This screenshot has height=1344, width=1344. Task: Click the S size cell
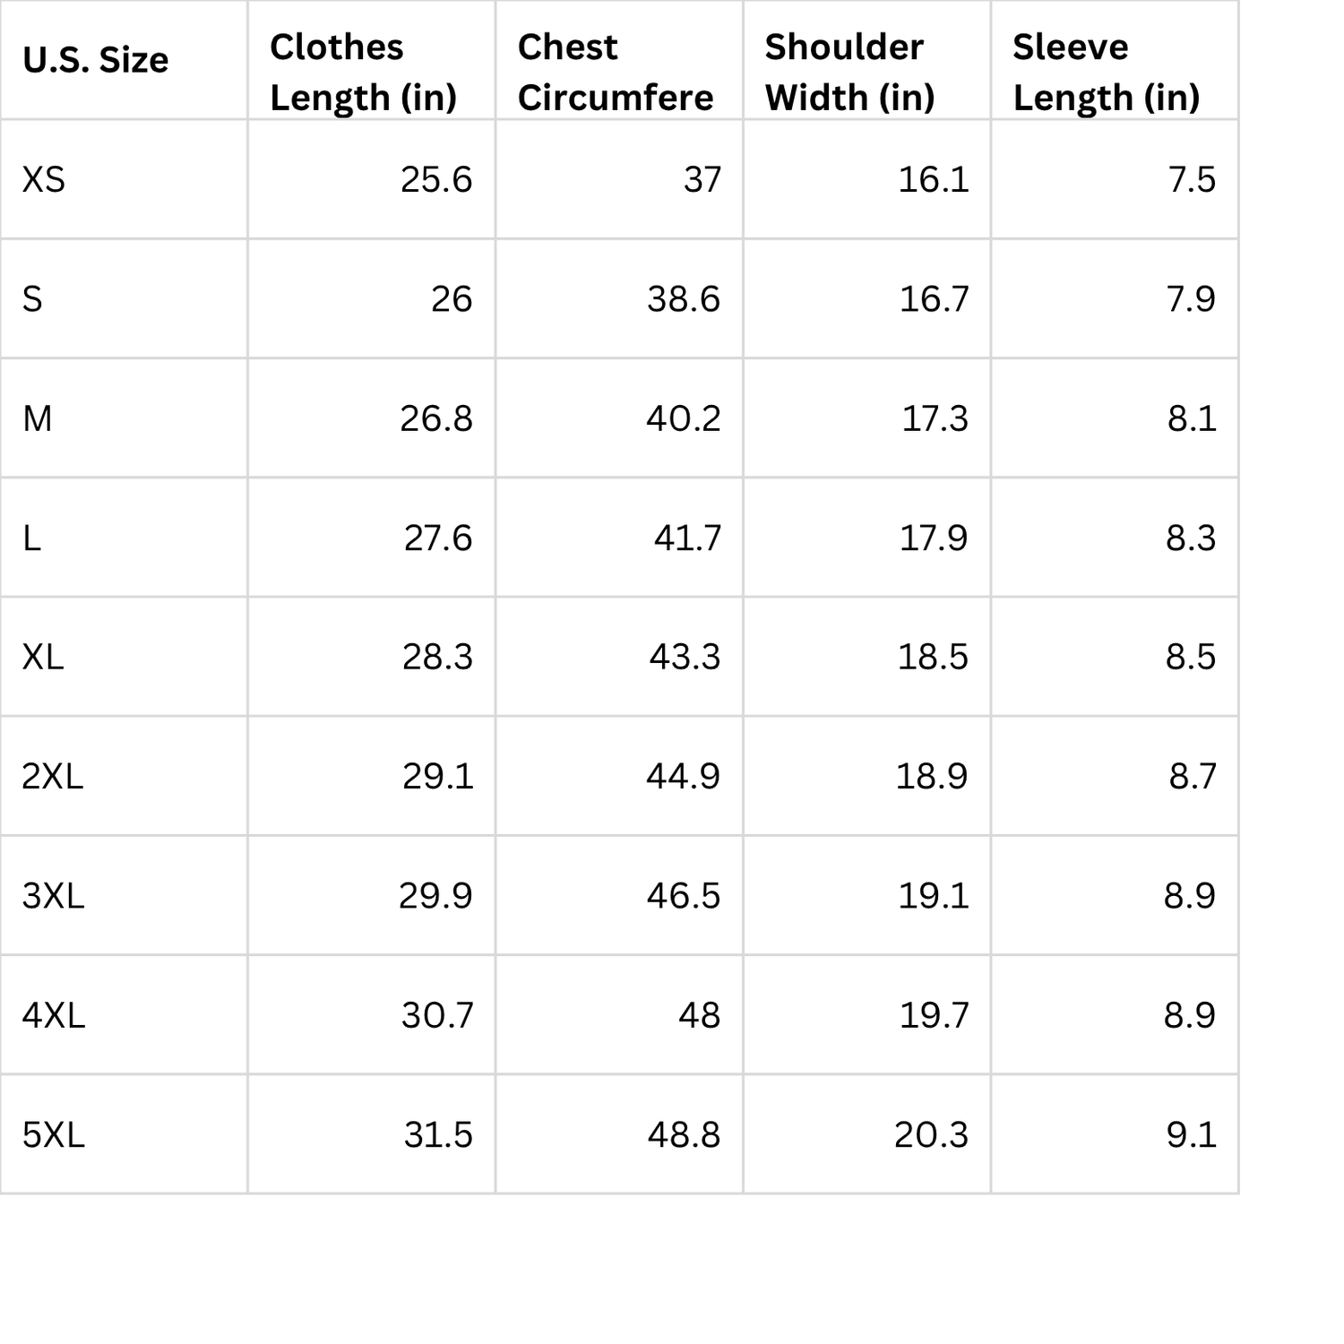124,298
